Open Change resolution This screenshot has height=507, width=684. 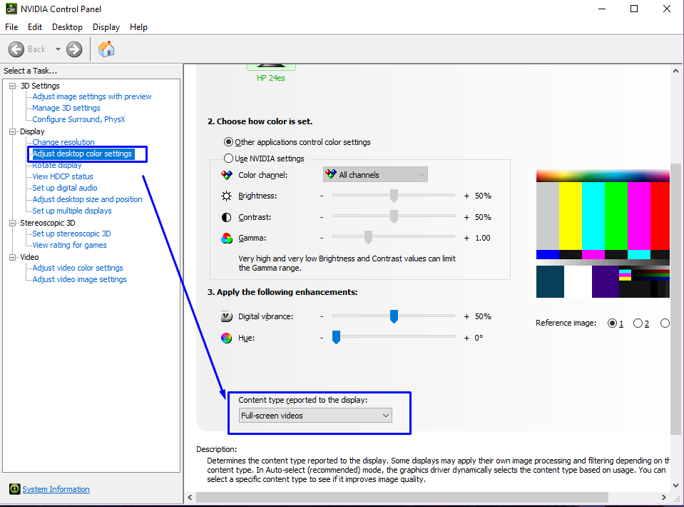click(63, 142)
